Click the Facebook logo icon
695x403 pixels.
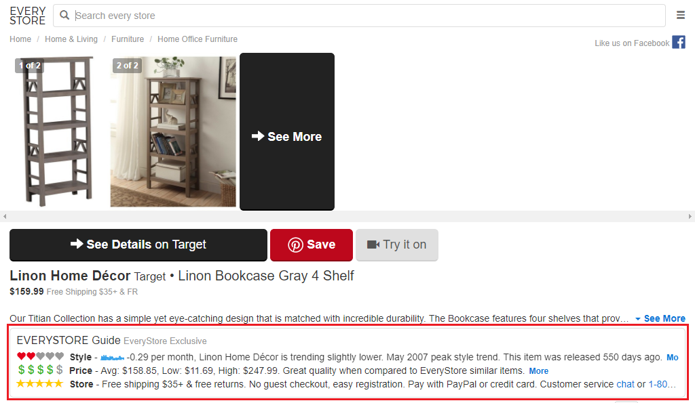coord(679,43)
